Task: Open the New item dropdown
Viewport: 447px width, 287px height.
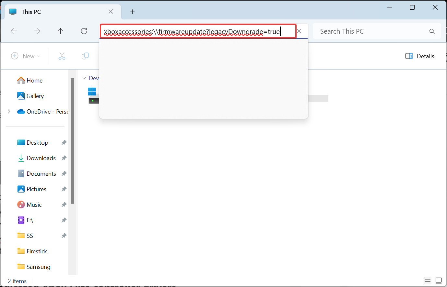Action: coord(26,56)
